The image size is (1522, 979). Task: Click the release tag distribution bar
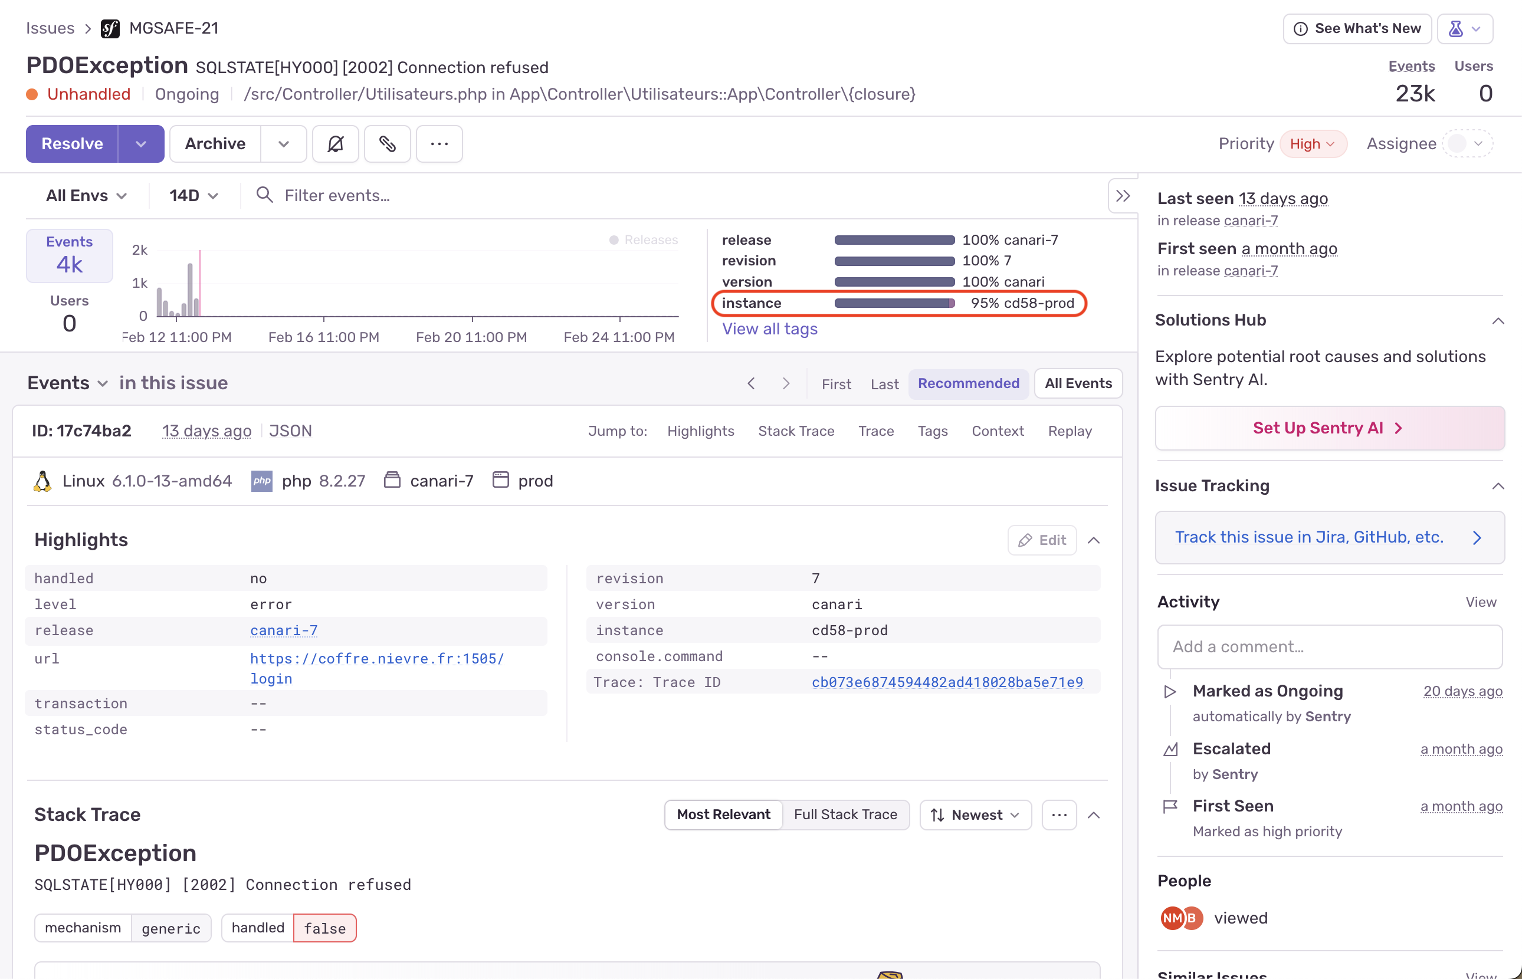(x=894, y=239)
